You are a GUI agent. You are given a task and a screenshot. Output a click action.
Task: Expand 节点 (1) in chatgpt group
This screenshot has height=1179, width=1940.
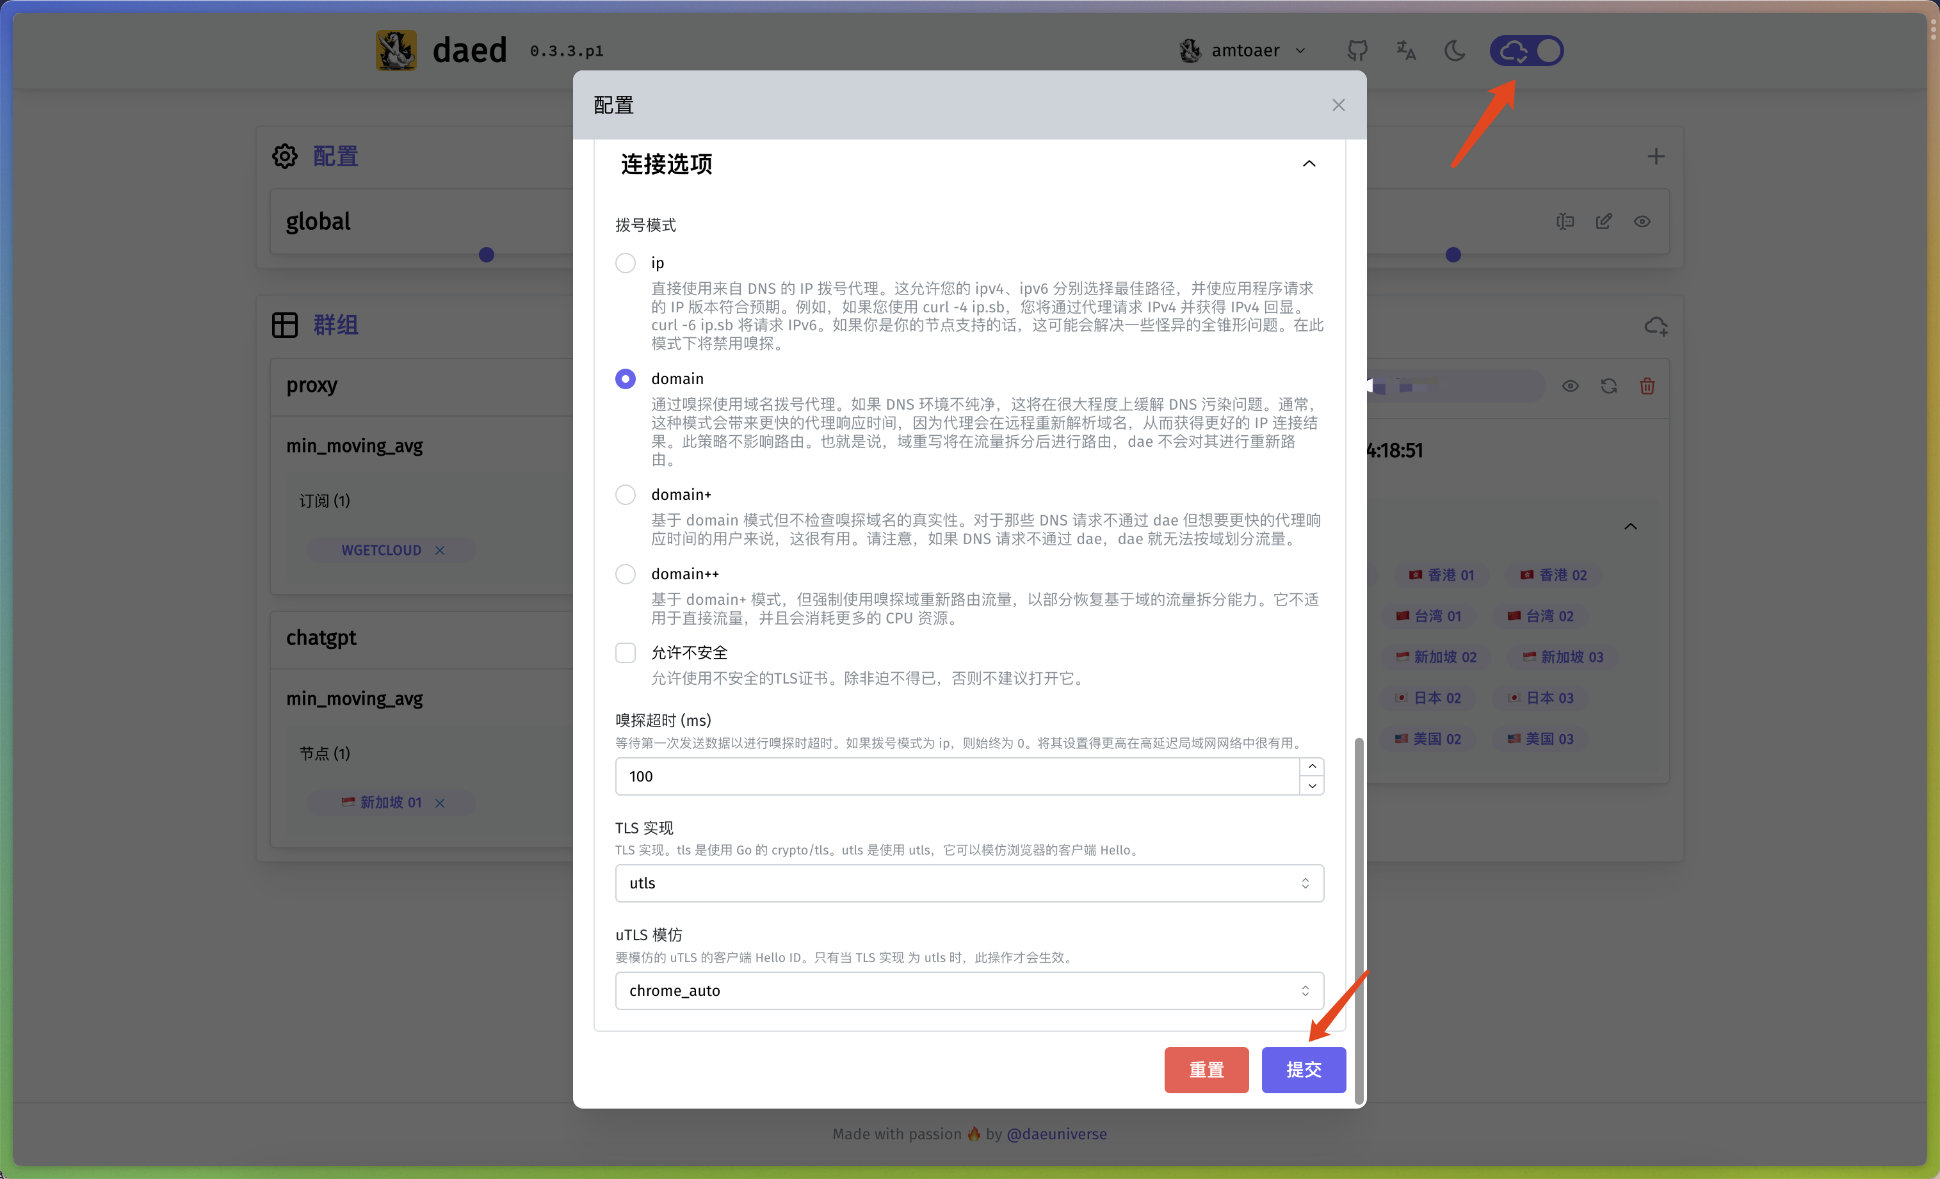pos(325,754)
